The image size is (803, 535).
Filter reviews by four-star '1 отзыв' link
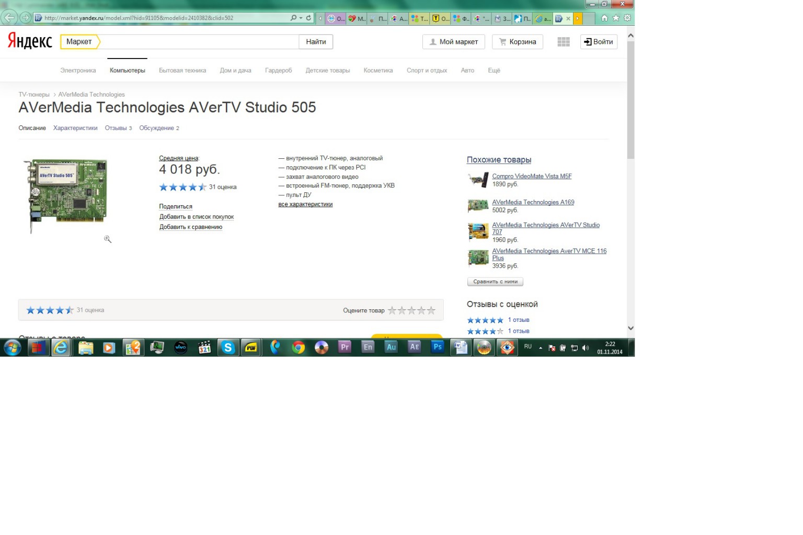click(x=519, y=331)
